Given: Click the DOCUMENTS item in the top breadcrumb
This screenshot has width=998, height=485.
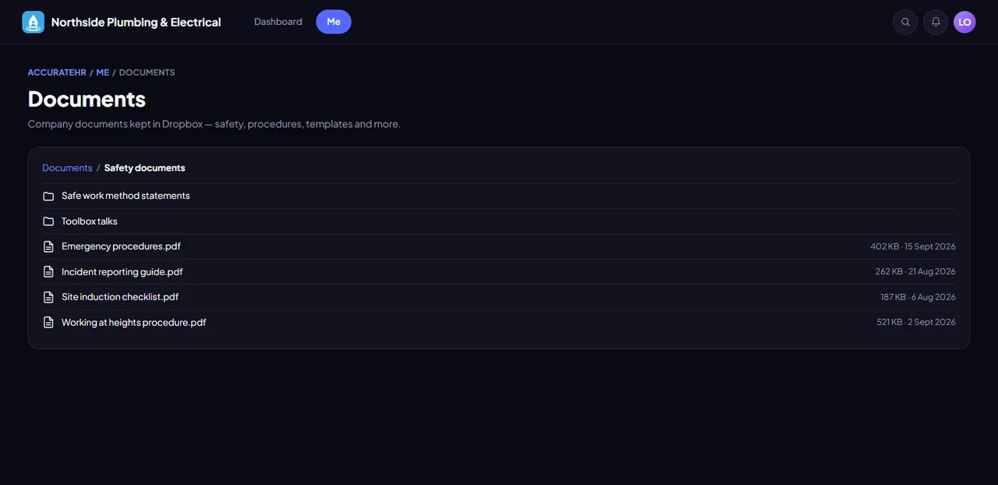Looking at the screenshot, I should pyautogui.click(x=147, y=73).
